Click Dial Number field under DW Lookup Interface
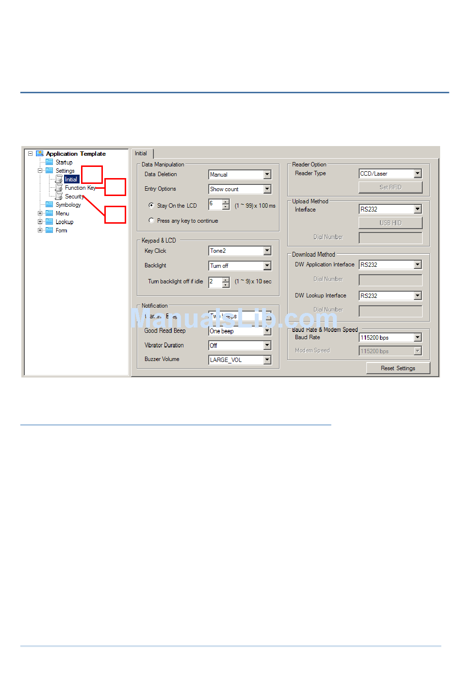 (391, 311)
